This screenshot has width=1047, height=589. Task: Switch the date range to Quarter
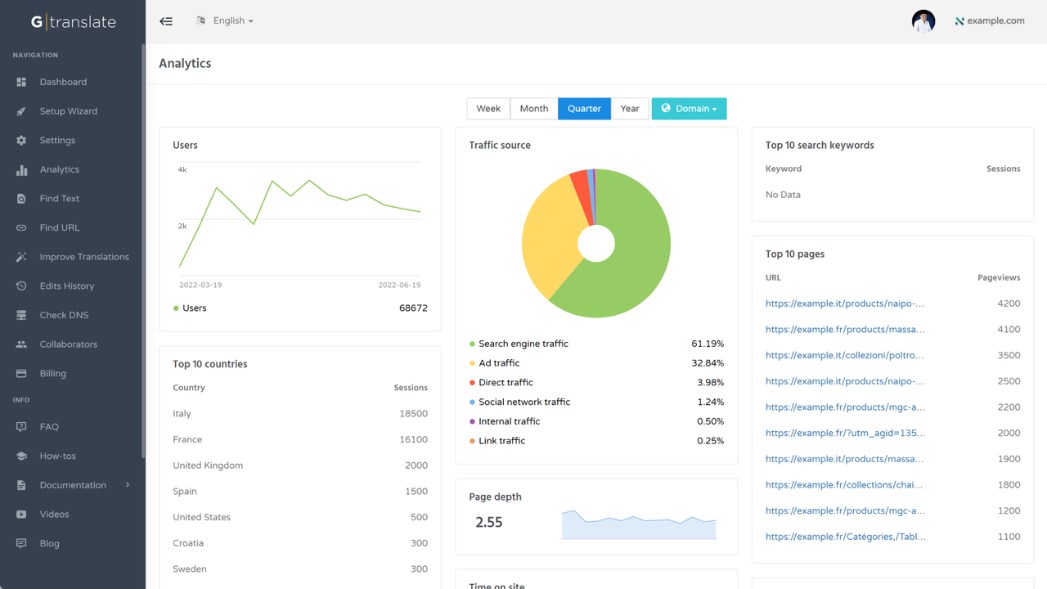pos(584,108)
